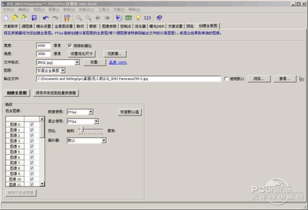Image resolution: width=308 pixels, height=210 pixels.
Task: Open the 图层 dropdown
Action: tap(63, 70)
